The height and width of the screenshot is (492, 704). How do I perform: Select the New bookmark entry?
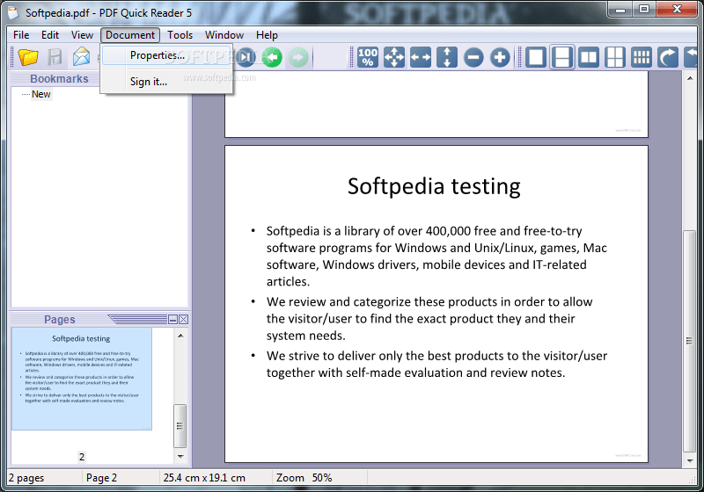tap(40, 94)
